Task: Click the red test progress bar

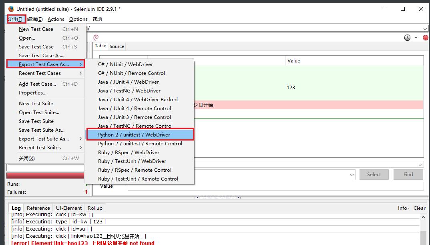Action: pos(45,176)
